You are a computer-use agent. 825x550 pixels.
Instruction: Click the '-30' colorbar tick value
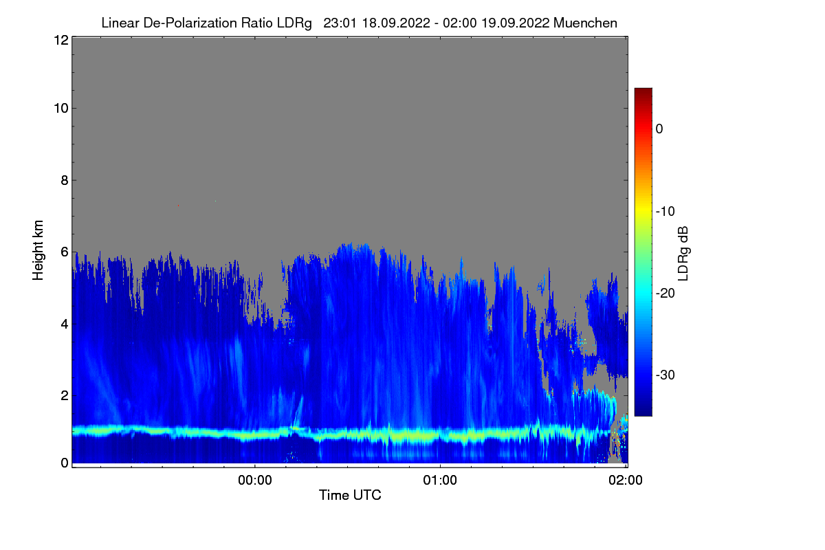pyautogui.click(x=665, y=375)
